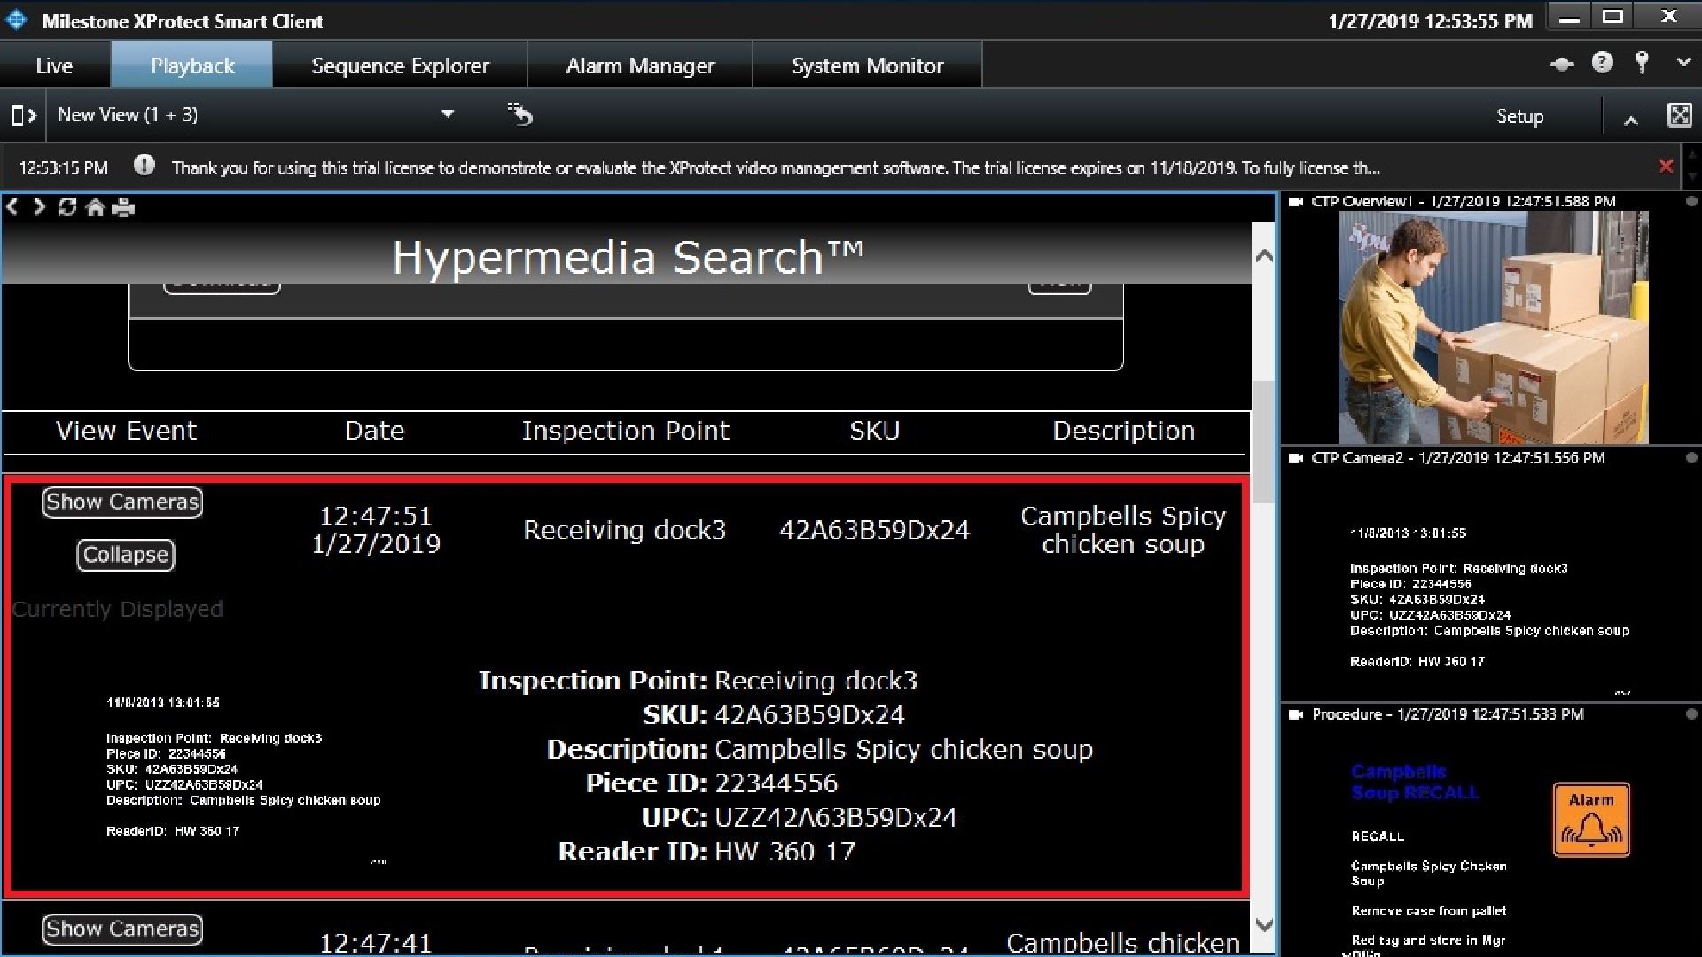This screenshot has height=957, width=1702.
Task: Open System Monitor tab
Action: click(867, 66)
